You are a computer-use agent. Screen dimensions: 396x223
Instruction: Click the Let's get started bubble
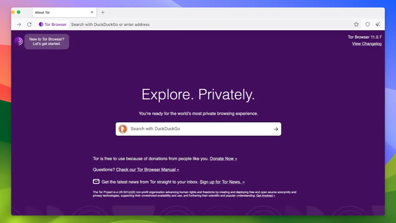pyautogui.click(x=47, y=41)
